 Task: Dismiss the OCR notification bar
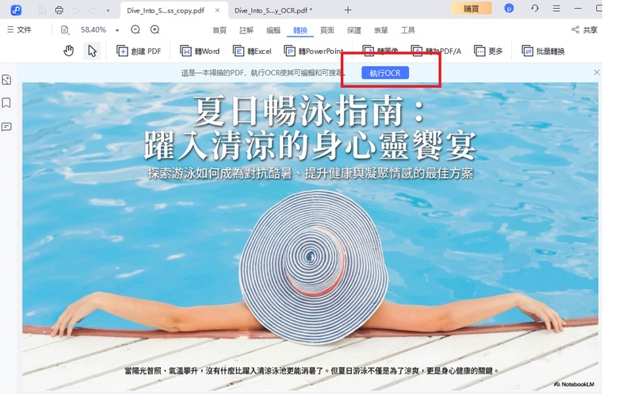[x=597, y=72]
